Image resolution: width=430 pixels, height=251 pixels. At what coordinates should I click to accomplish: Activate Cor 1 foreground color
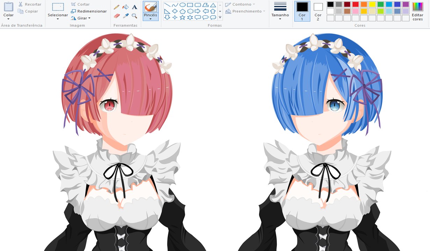[x=302, y=11]
